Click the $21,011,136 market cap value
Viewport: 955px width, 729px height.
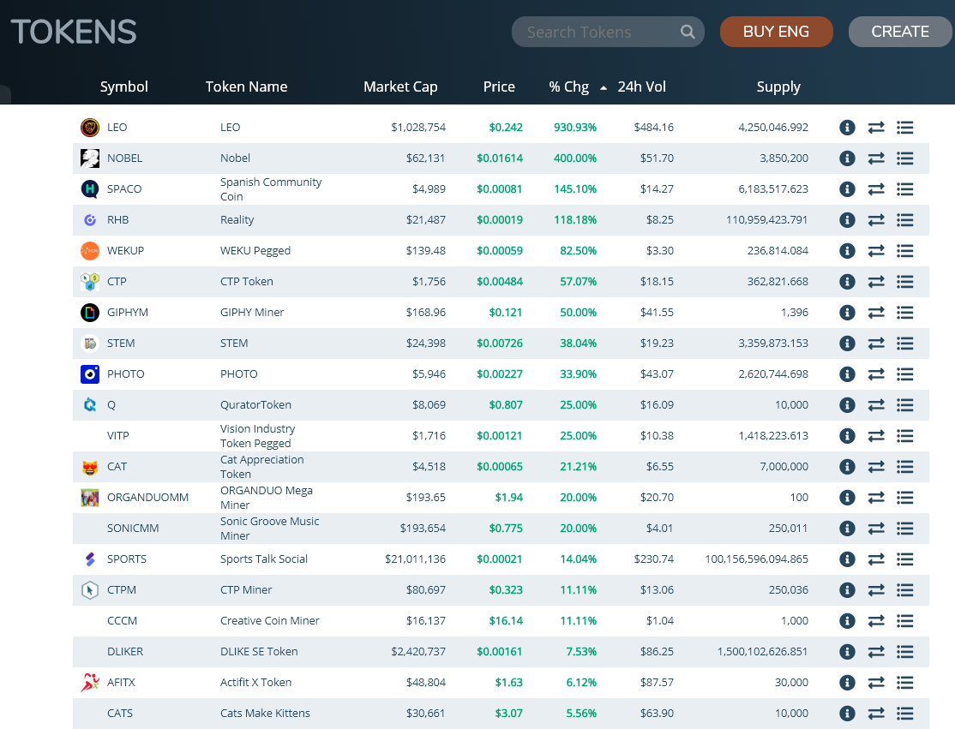pyautogui.click(x=415, y=559)
